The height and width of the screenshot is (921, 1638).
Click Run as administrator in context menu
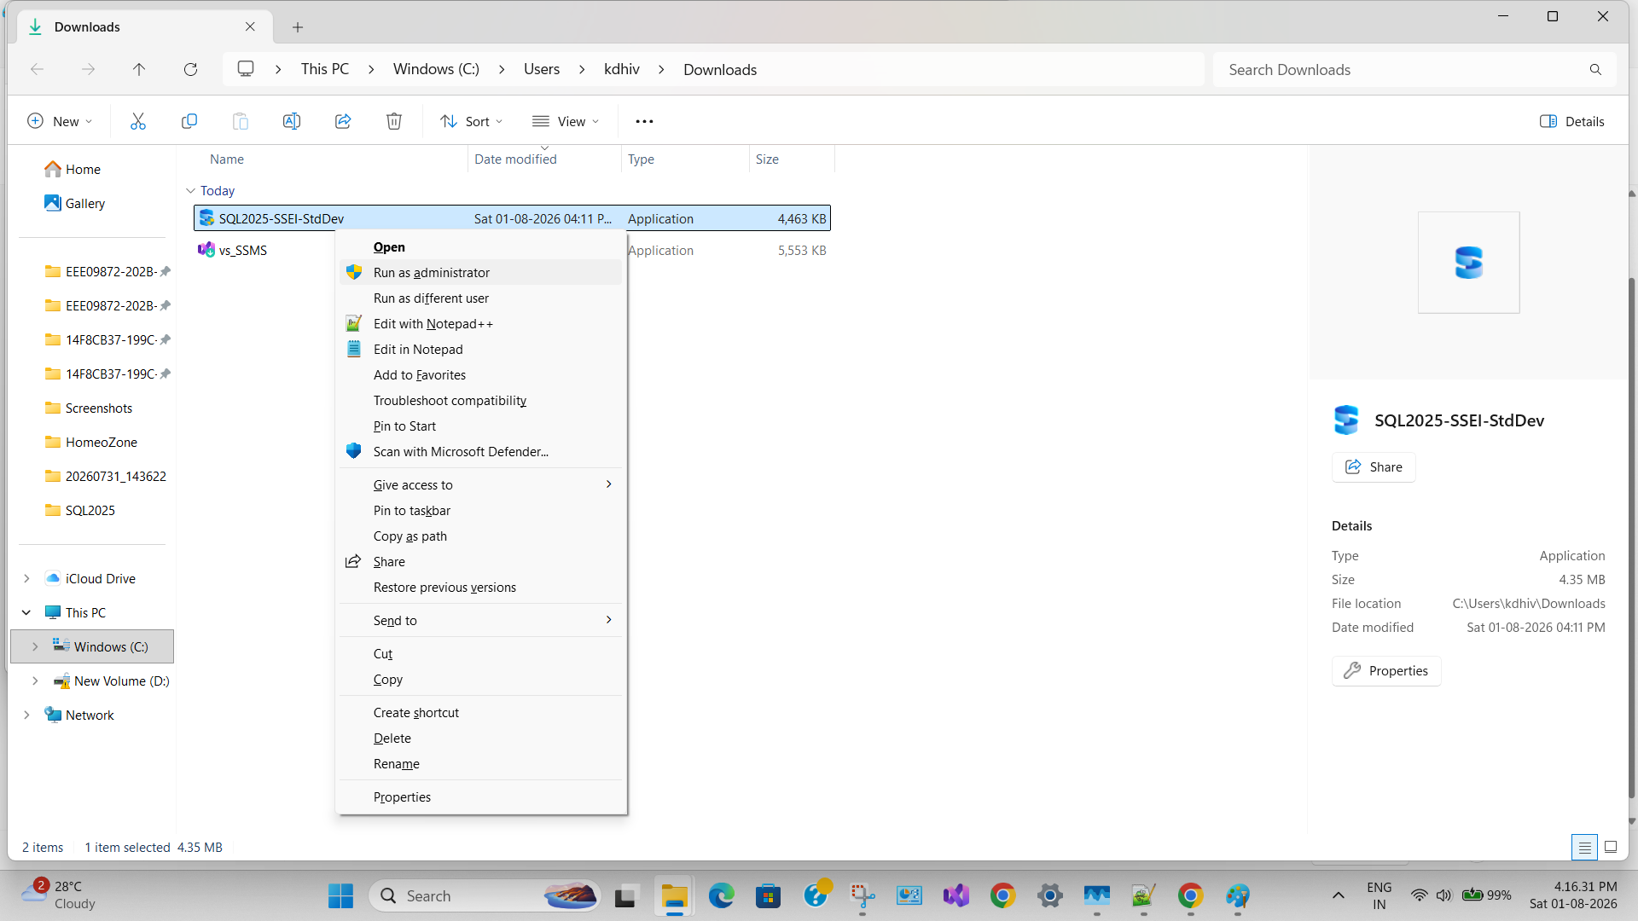[x=481, y=272]
